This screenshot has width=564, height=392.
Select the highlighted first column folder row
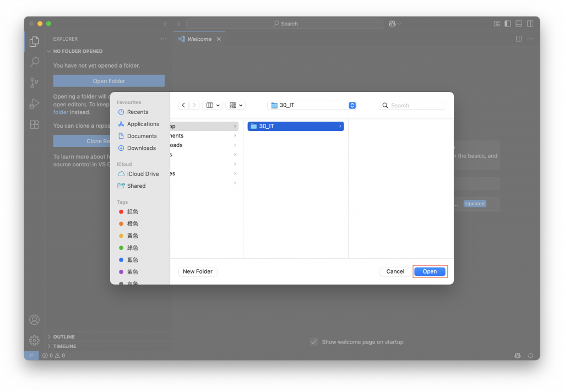pos(204,126)
